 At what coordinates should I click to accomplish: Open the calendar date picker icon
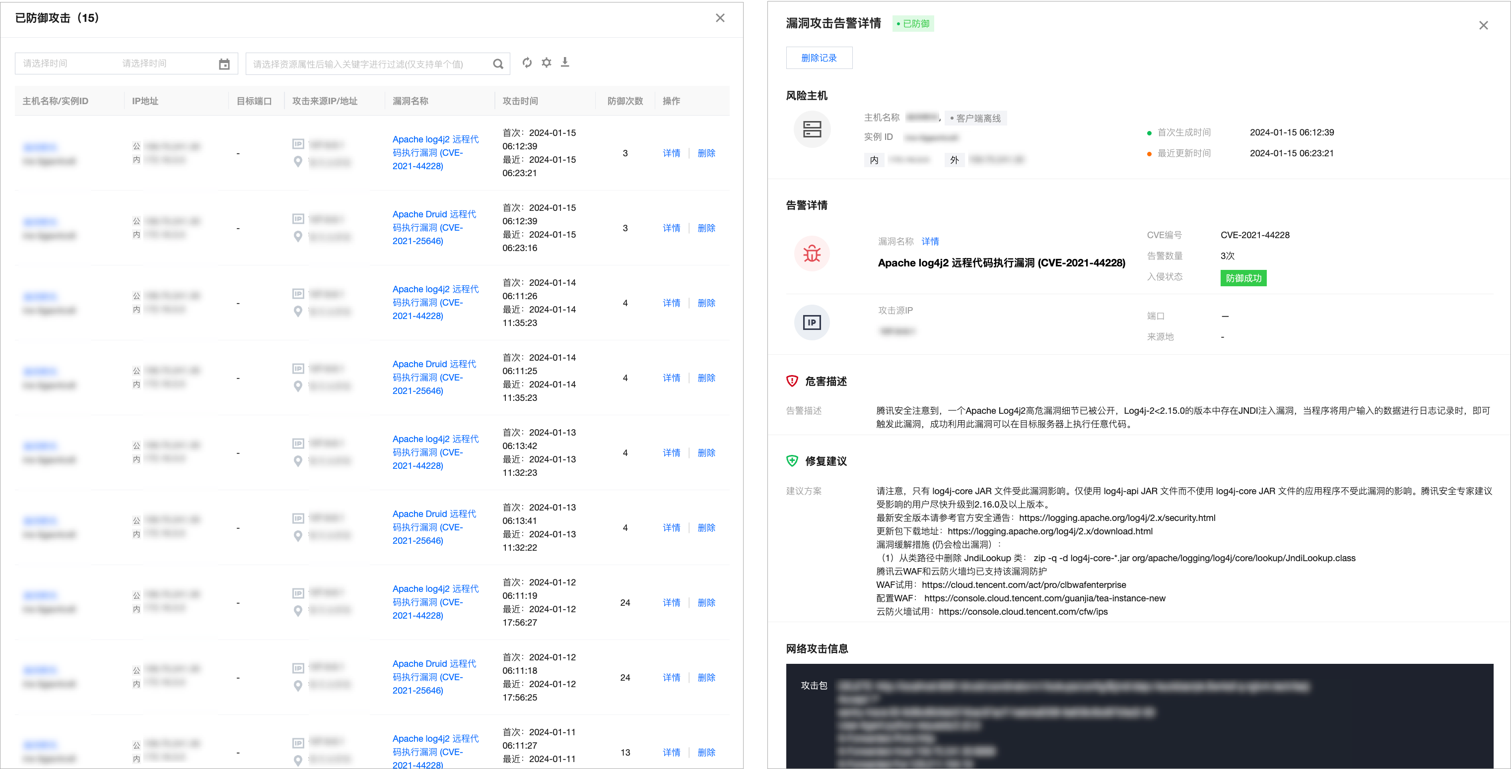coord(224,64)
